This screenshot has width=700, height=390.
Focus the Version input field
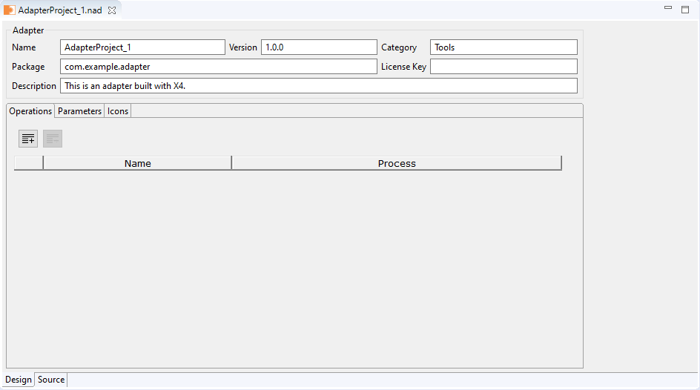(319, 47)
